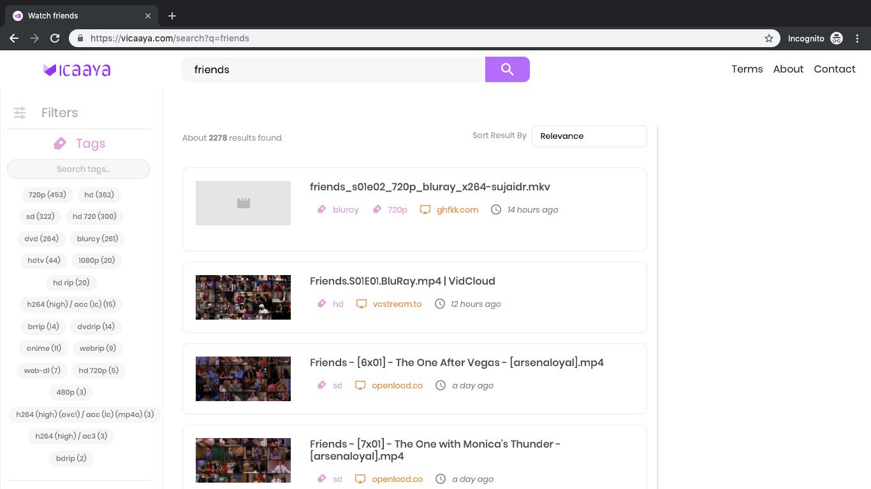Filter by bdrip (2) tag
871x489 pixels.
click(x=71, y=458)
